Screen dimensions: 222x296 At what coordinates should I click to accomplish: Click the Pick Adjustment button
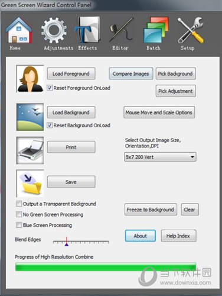click(175, 91)
